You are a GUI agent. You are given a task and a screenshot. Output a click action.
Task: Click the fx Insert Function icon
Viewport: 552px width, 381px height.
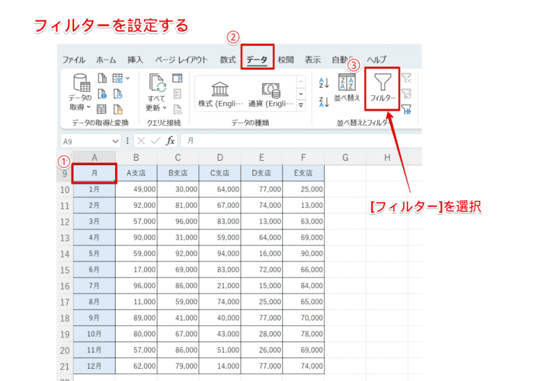pos(171,141)
